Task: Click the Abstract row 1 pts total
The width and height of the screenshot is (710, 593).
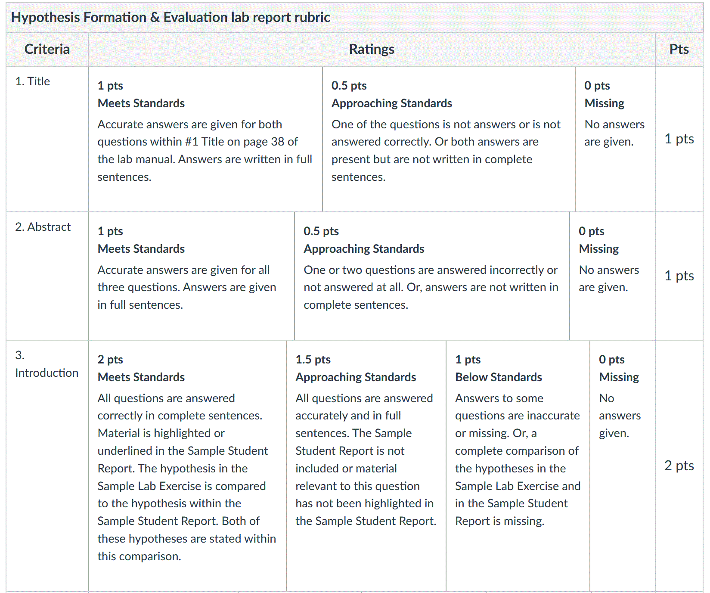Action: 679,276
